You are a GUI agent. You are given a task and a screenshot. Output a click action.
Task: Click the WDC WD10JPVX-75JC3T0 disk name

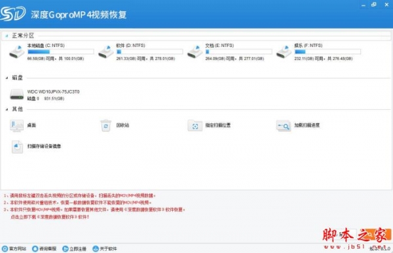[54, 92]
